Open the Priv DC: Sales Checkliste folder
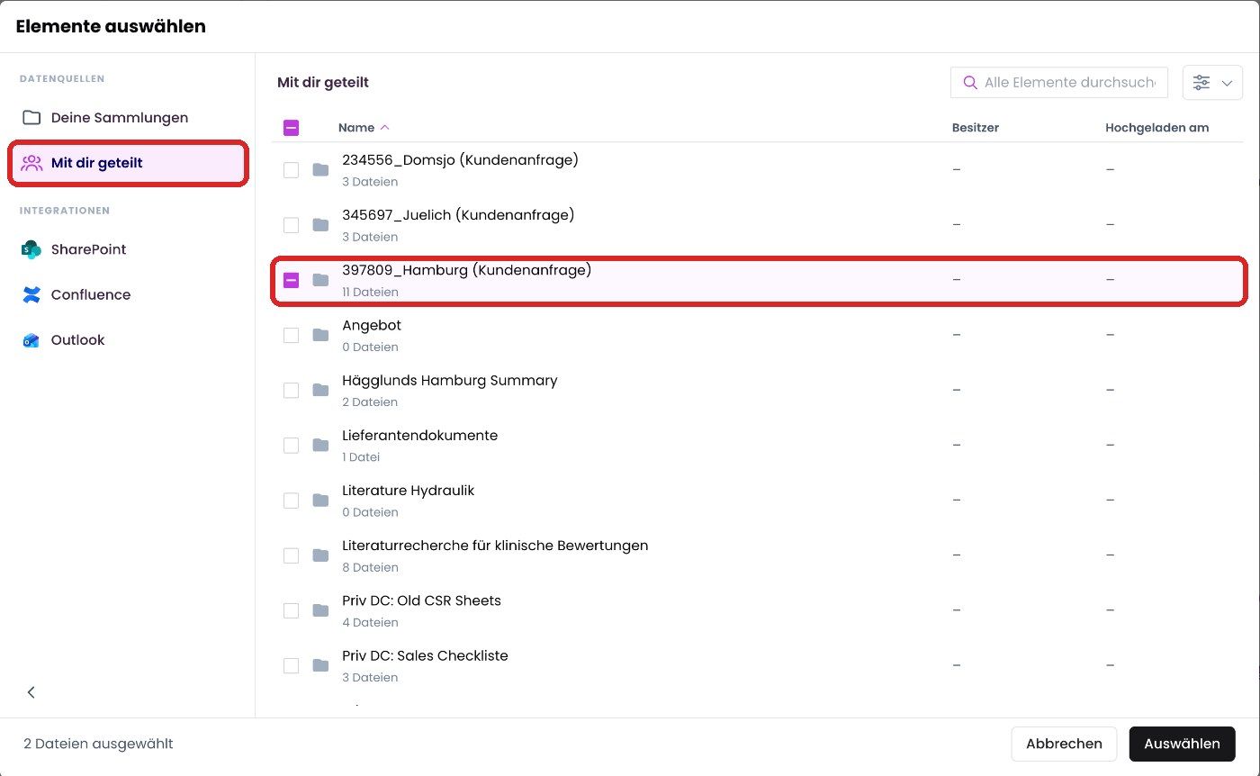Viewport: 1260px width, 776px height. tap(425, 655)
